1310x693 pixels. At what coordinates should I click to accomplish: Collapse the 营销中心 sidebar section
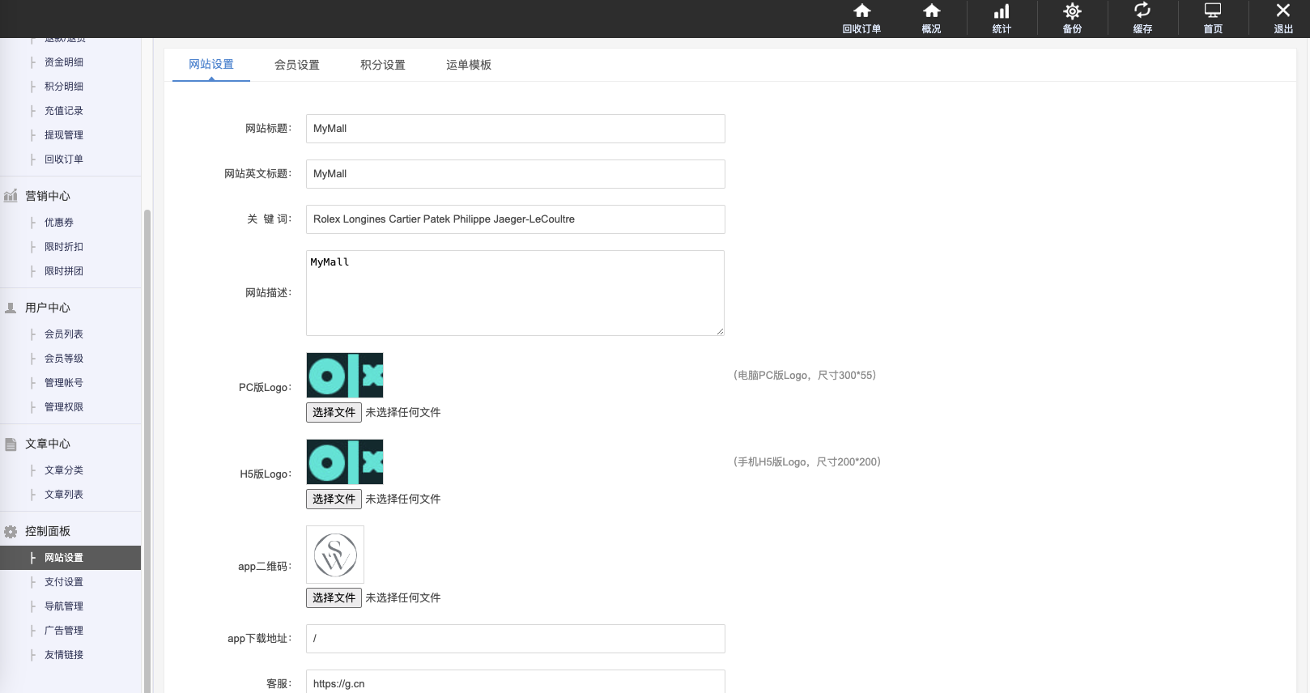pos(47,196)
